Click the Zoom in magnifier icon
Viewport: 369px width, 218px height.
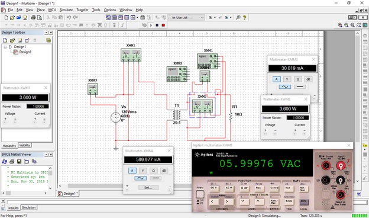click(x=340, y=25)
